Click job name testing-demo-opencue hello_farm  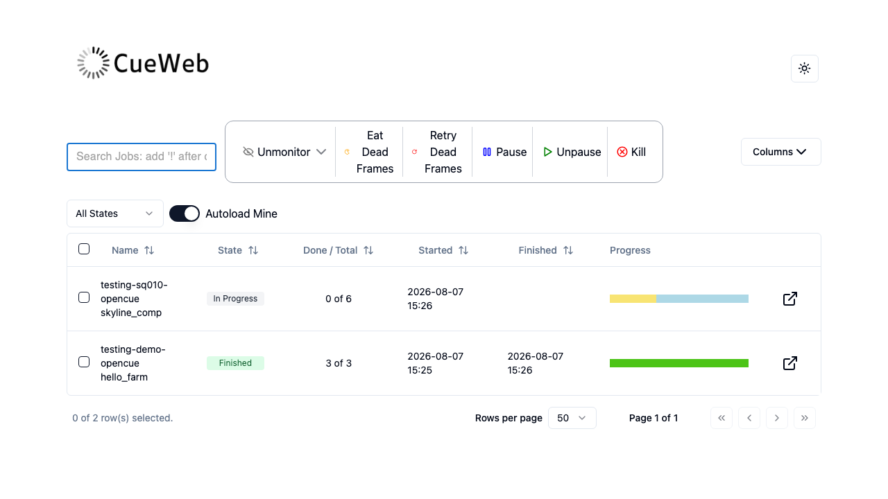[133, 363]
